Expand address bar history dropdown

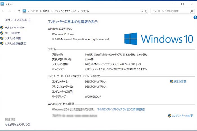point(142,11)
